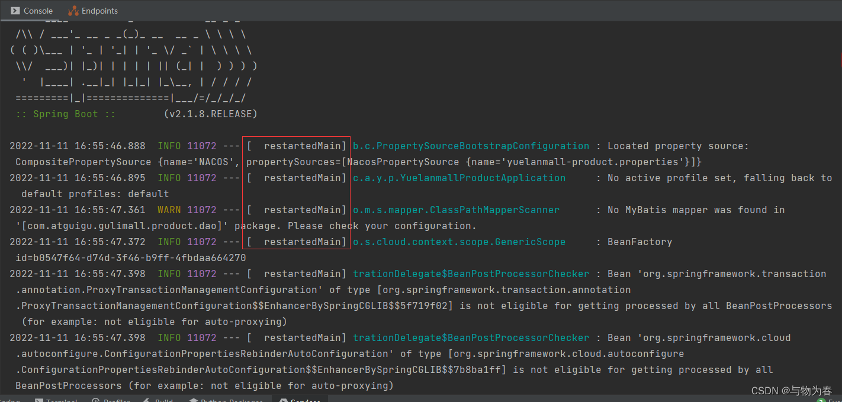Image resolution: width=842 pixels, height=402 pixels.
Task: Click the Services wheel icon
Action: point(283,400)
